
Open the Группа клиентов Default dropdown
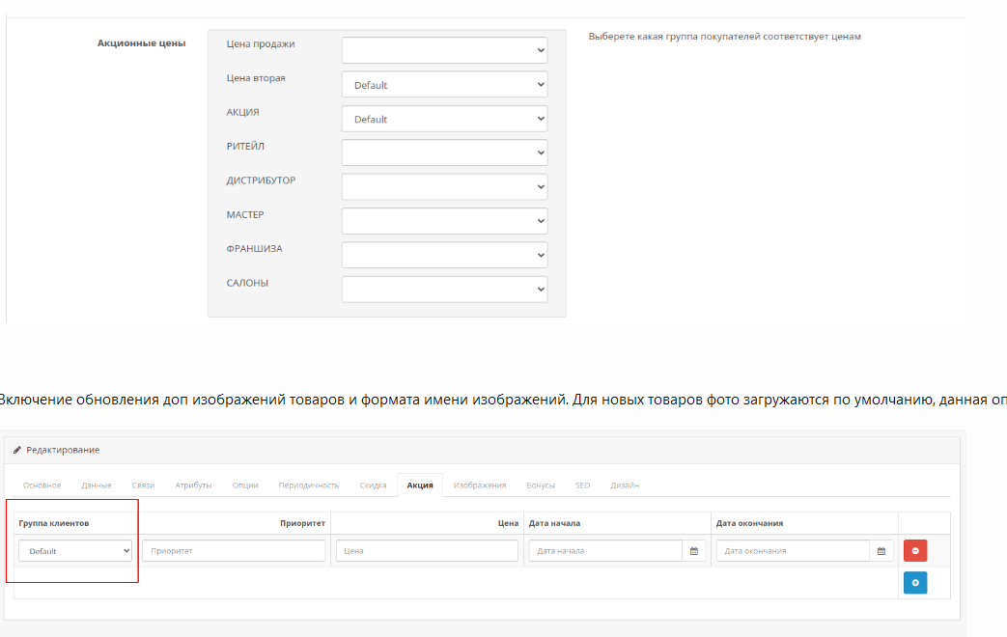point(75,551)
